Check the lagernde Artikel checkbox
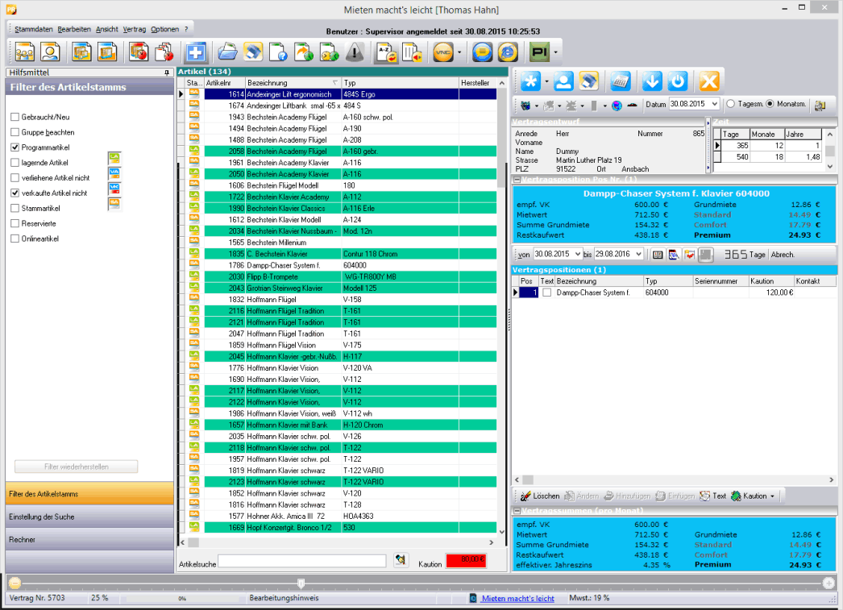 coord(15,163)
